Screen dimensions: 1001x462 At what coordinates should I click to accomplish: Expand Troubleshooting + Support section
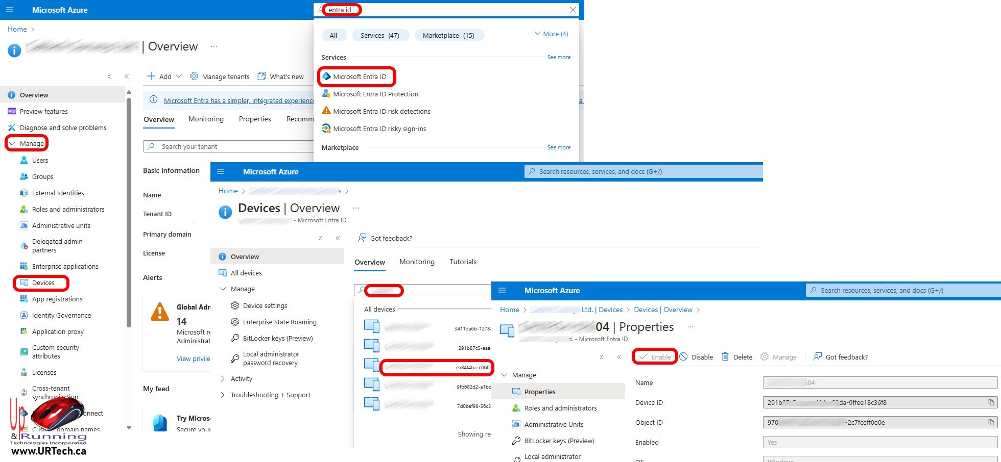270,395
